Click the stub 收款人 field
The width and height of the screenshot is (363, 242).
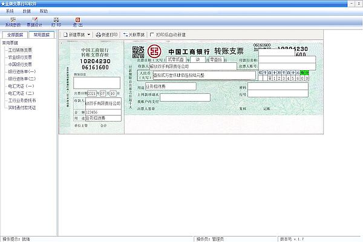tap(103, 103)
